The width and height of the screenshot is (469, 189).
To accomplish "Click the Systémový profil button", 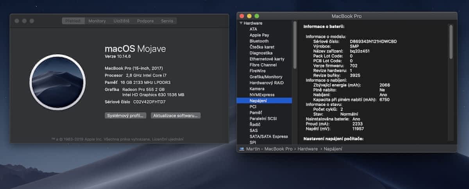I will pos(125,115).
